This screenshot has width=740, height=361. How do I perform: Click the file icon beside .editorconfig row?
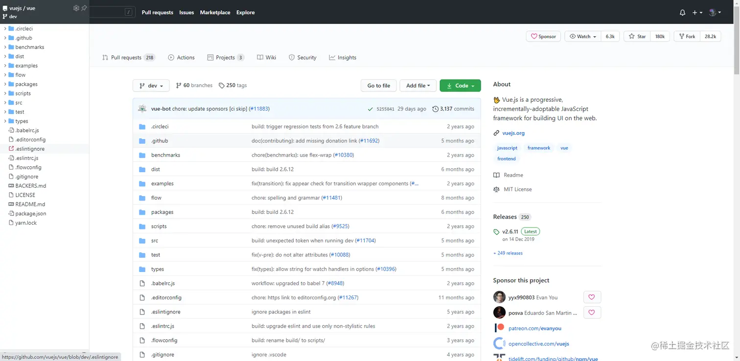click(142, 297)
